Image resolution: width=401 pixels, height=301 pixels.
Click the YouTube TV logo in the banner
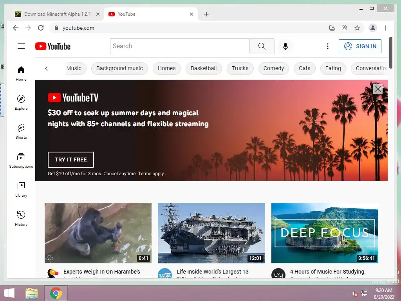click(73, 98)
